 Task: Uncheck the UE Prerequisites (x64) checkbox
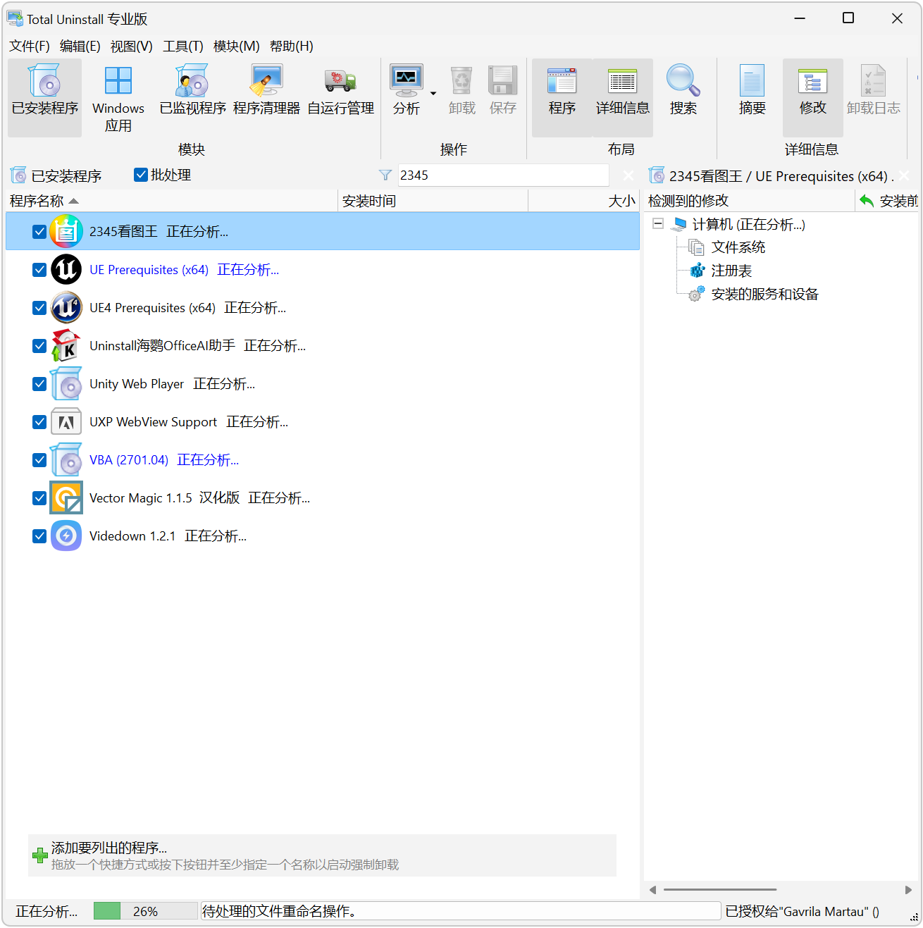(39, 269)
